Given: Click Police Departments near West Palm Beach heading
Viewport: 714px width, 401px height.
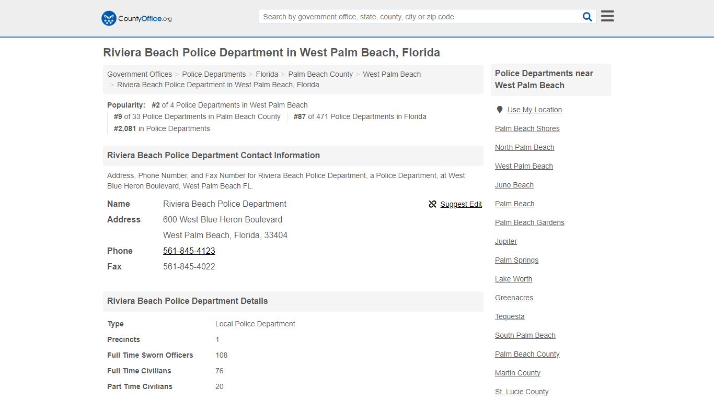Looking at the screenshot, I should [544, 79].
